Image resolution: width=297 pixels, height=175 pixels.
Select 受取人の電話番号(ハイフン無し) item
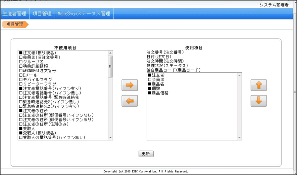coord(52,137)
